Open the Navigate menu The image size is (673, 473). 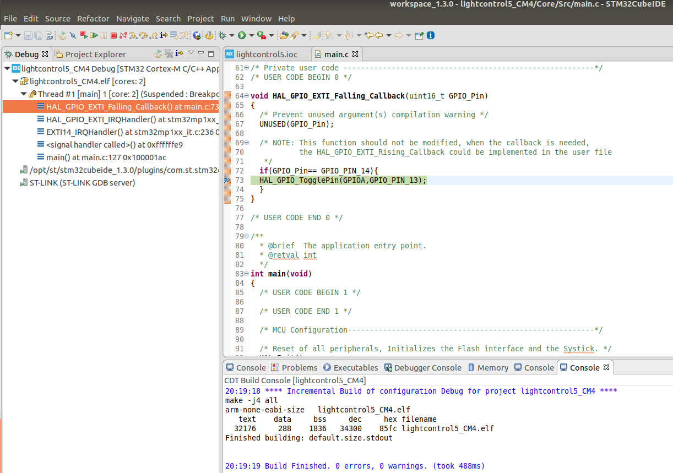click(x=133, y=18)
